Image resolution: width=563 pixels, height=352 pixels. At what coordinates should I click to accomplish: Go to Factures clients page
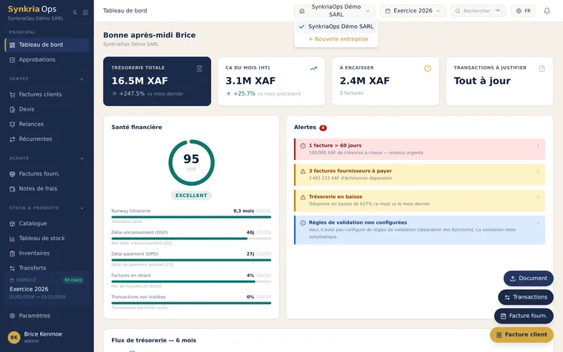(47, 94)
